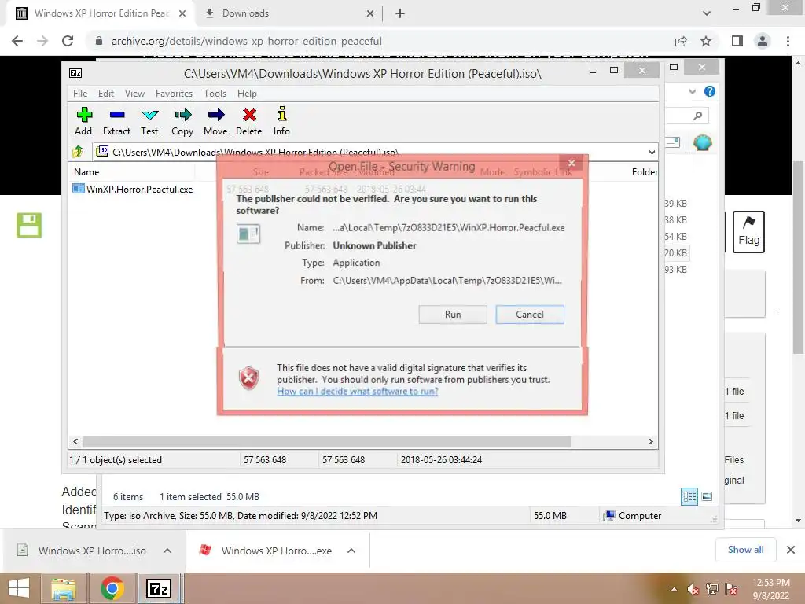Switch Explorer to details view icon
The height and width of the screenshot is (604, 805).
[689, 497]
